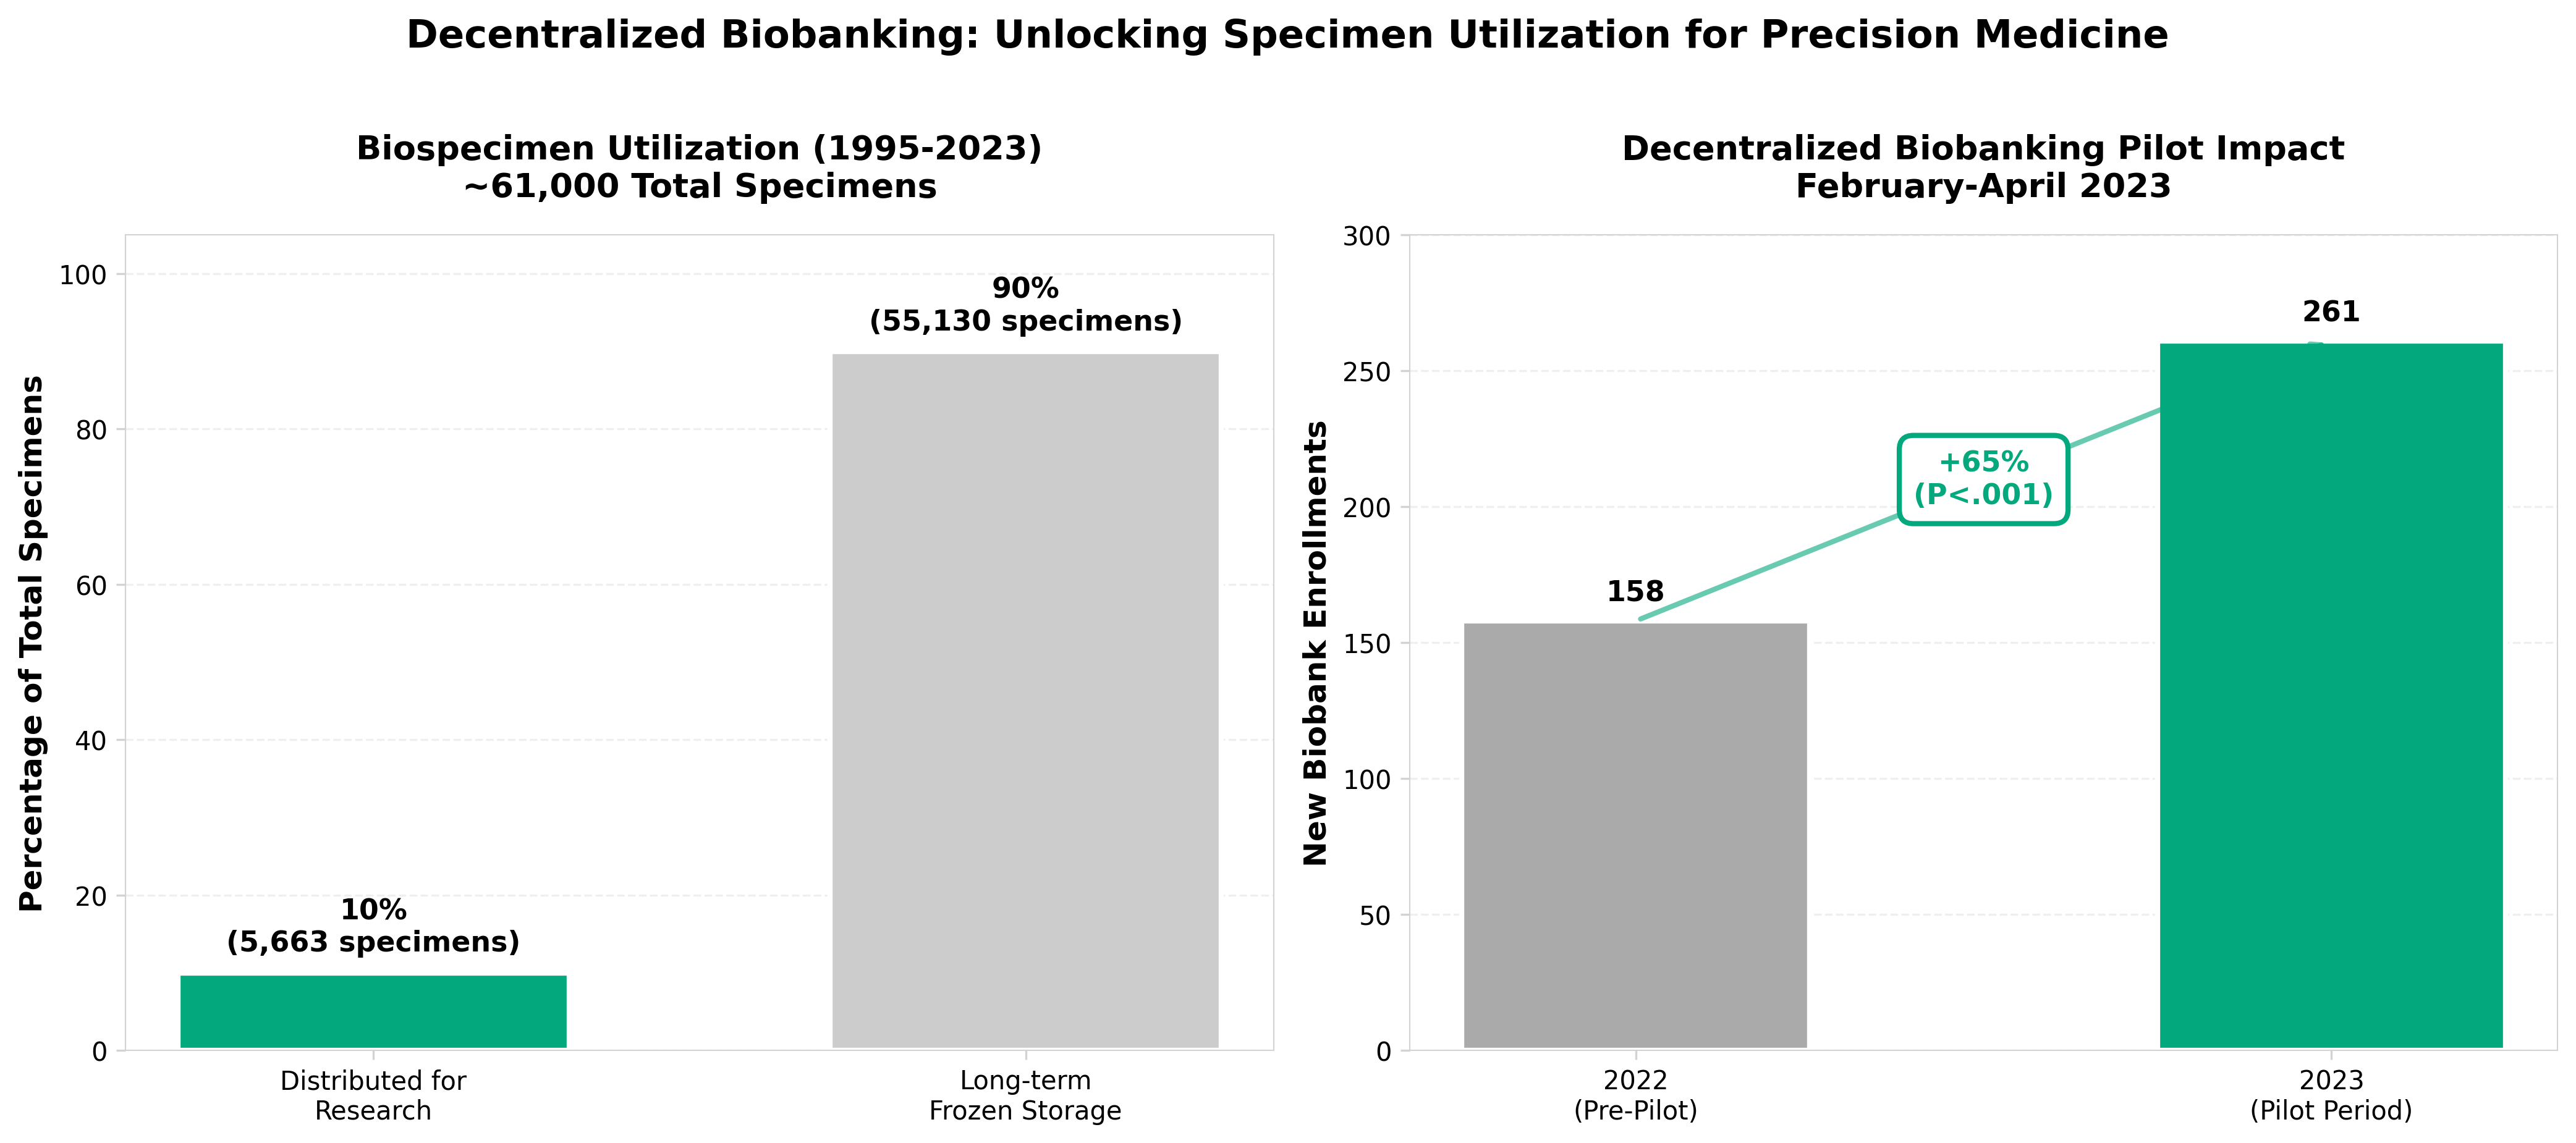2576x1143 pixels.
Task: Click the green Distributed for Research bar
Action: (x=373, y=1011)
